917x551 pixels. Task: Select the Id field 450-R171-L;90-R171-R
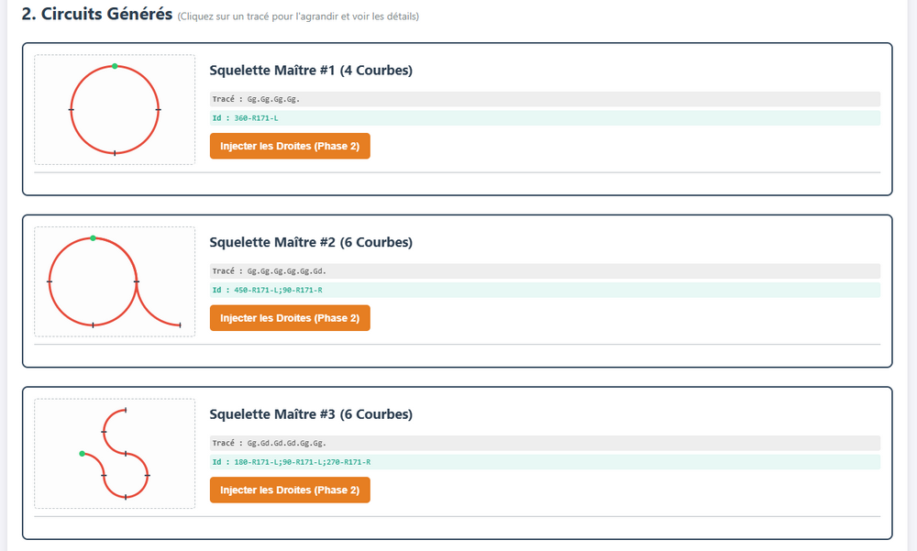point(545,290)
